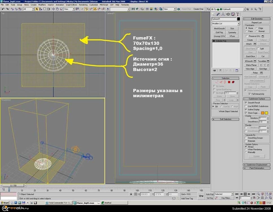Uncheck the Smooth Result checkbox
Viewport: 273px width, 212px height.
tap(246, 103)
